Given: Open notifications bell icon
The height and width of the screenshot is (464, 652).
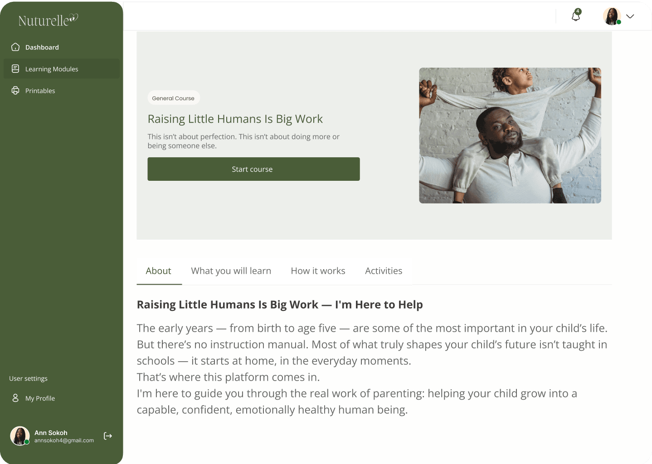Looking at the screenshot, I should click(x=576, y=16).
